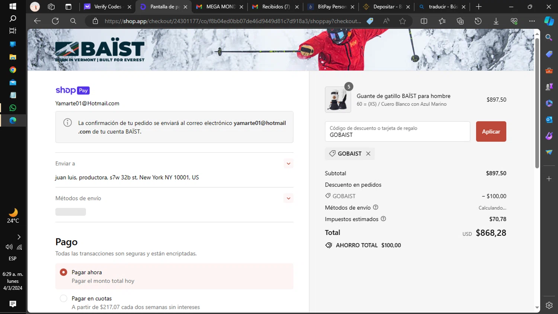
Task: Switch to the MEGA MOND Gmail tab
Action: coord(219,7)
